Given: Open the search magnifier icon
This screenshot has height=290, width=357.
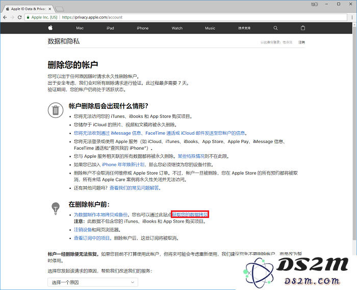Looking at the screenshot, I should pos(275,28).
